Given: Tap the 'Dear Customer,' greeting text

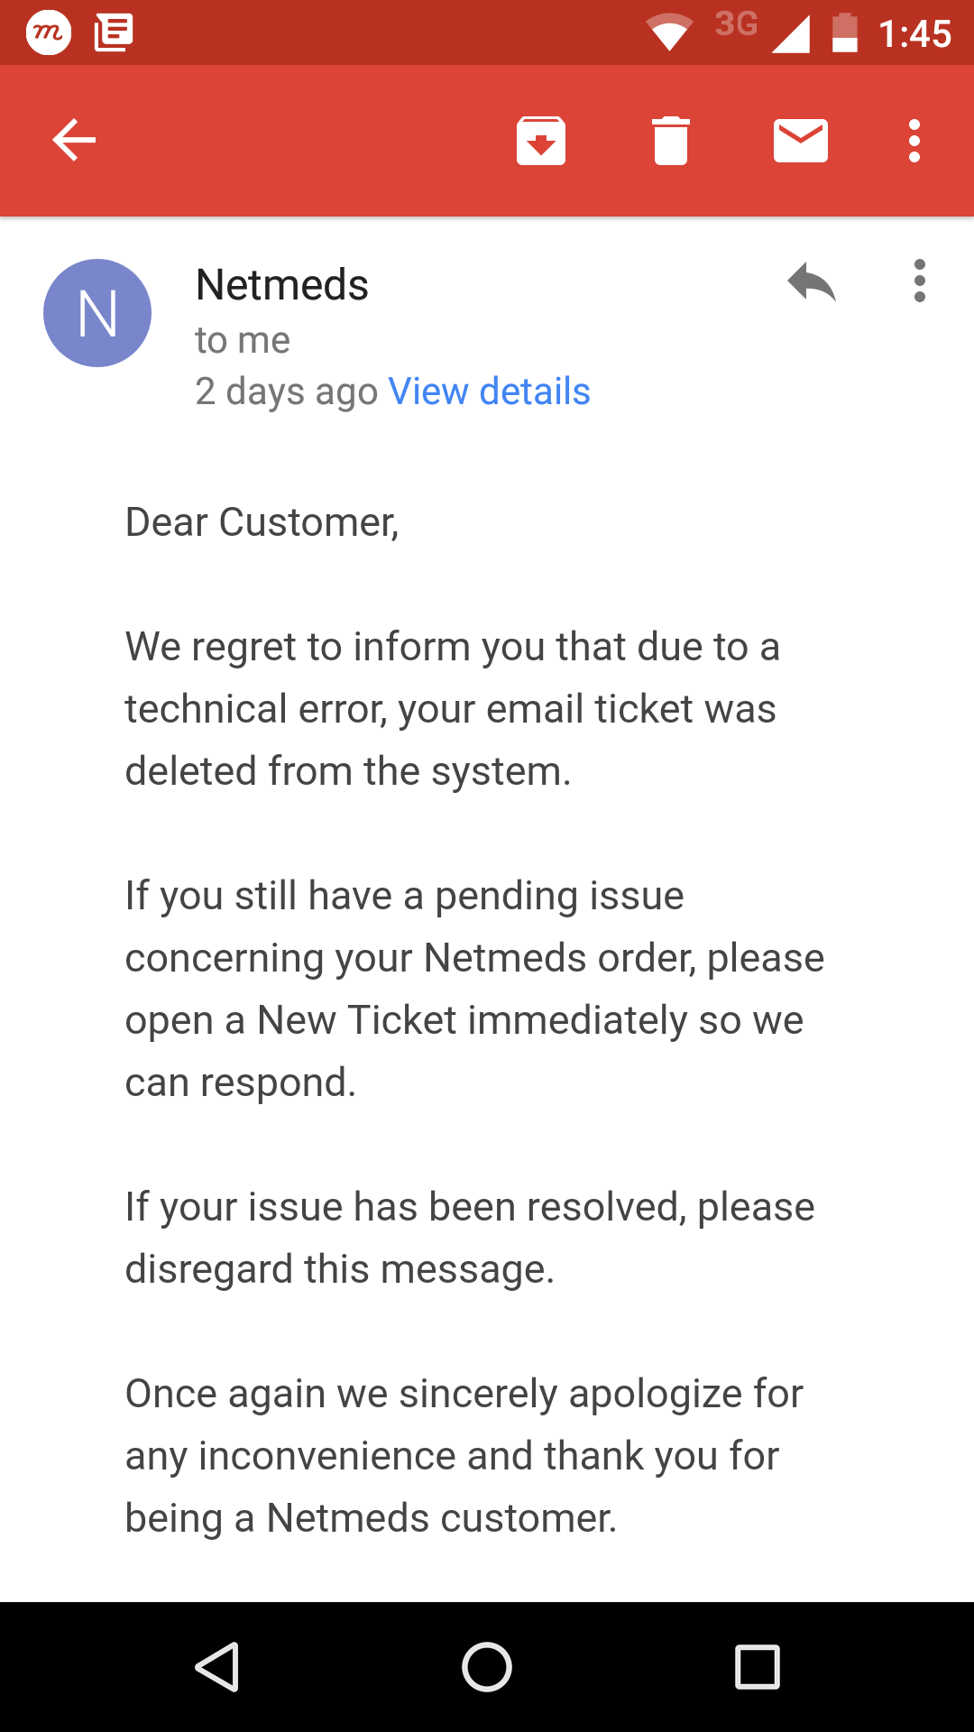Looking at the screenshot, I should pos(262,522).
